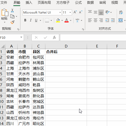Click the wén phonetic guide icon

coord(77,20)
